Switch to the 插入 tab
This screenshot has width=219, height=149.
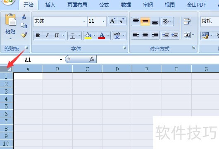click(50, 5)
